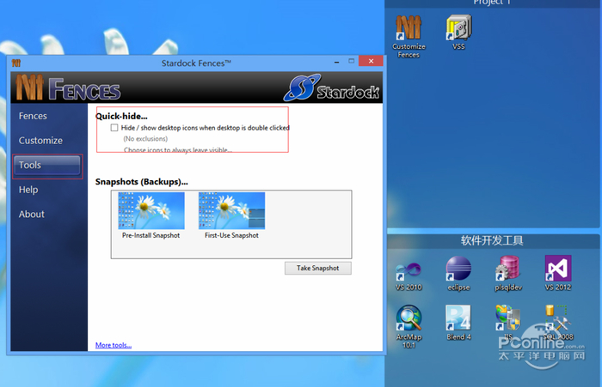This screenshot has width=602, height=387.
Task: Enable hide/show icons on double click
Action: coord(114,128)
